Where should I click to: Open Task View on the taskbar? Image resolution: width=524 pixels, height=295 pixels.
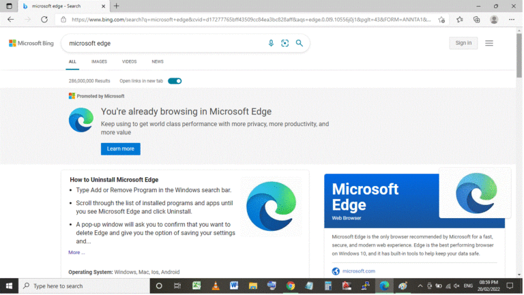(177, 286)
